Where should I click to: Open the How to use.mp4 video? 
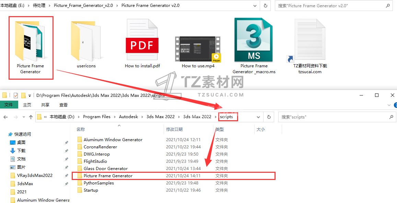click(198, 52)
